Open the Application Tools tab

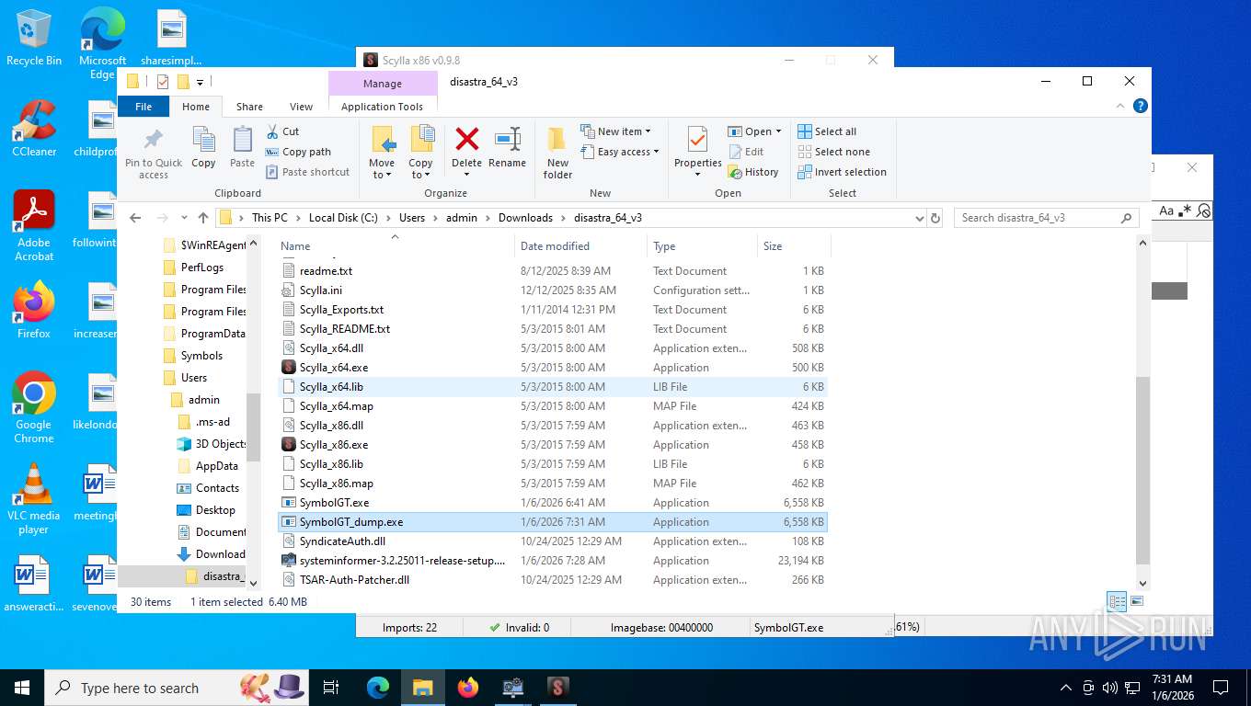click(382, 107)
